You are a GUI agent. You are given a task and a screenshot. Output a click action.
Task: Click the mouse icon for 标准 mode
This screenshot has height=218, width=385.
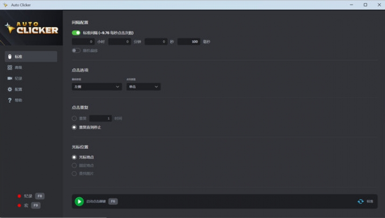coord(10,57)
